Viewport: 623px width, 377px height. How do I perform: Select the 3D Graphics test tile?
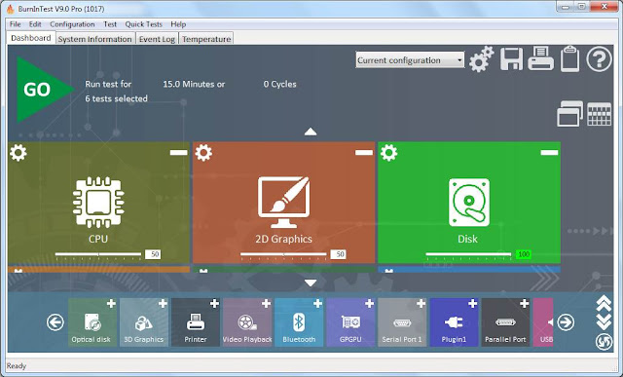click(x=144, y=322)
